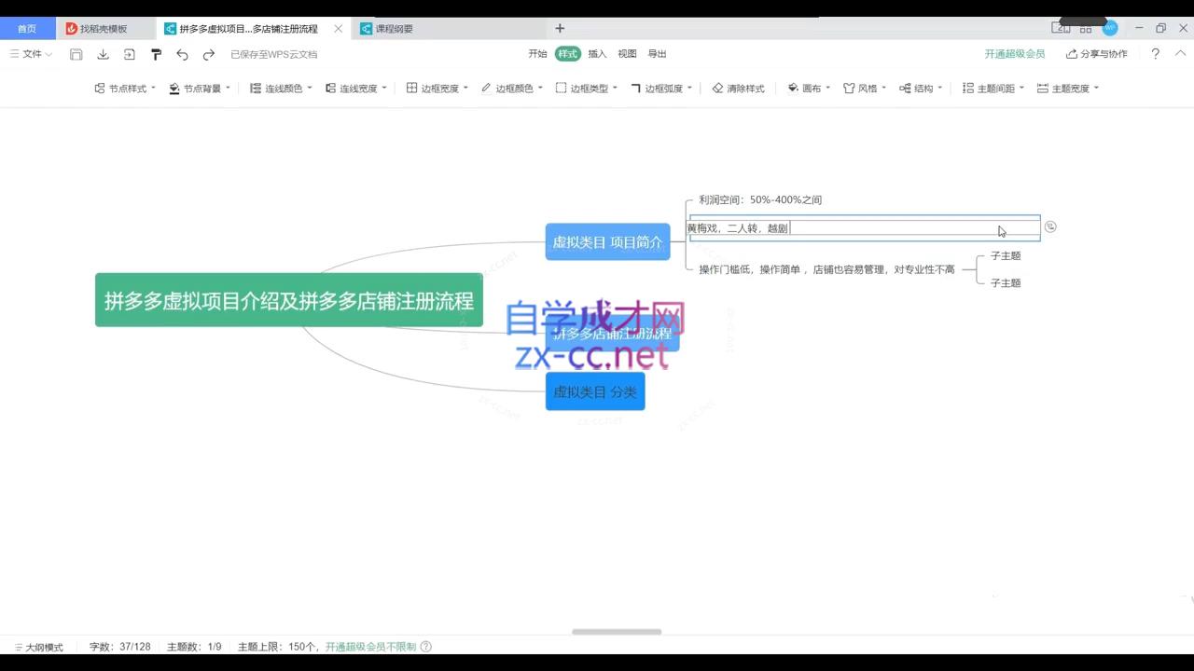Viewport: 1194px width, 671px height.
Task: Click the user avatar icon
Action: coord(1110,28)
